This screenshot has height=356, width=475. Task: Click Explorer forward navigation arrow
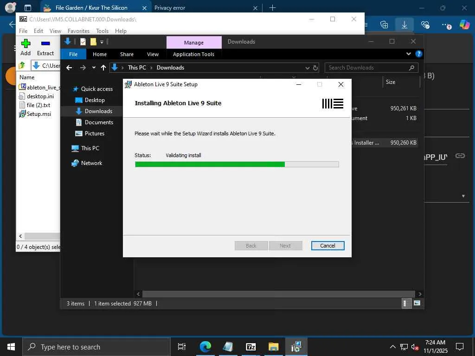(x=83, y=68)
